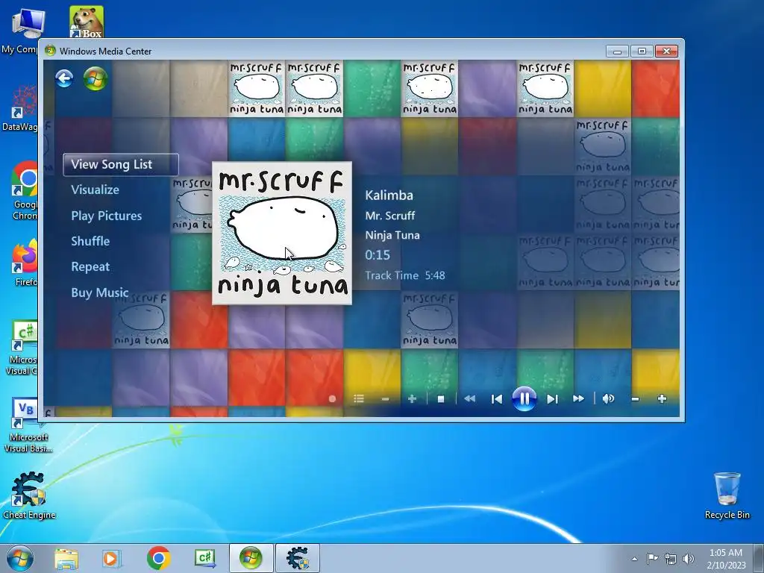The height and width of the screenshot is (573, 764).
Task: Open the Media Center green start logo
Action: coord(95,78)
